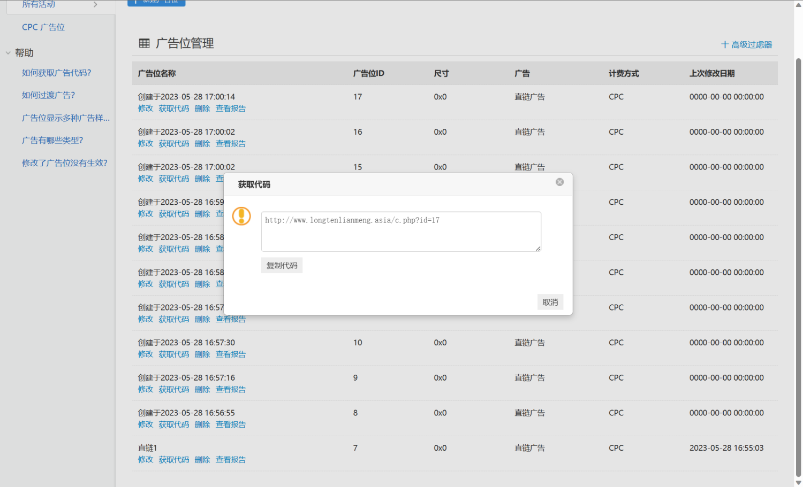Click 删除 for ad slot ID 10
803x487 pixels.
[202, 354]
